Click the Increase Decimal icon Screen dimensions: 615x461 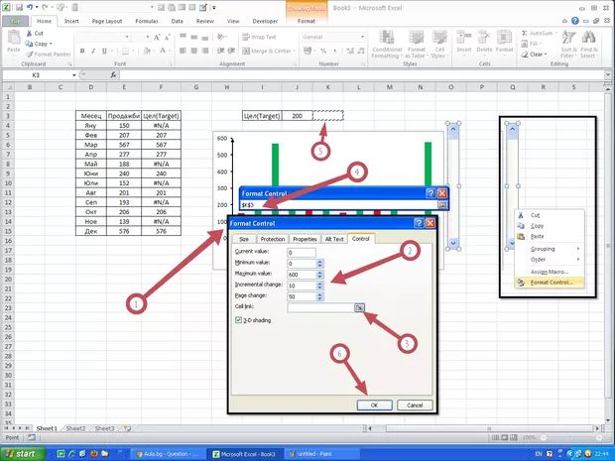(x=350, y=51)
